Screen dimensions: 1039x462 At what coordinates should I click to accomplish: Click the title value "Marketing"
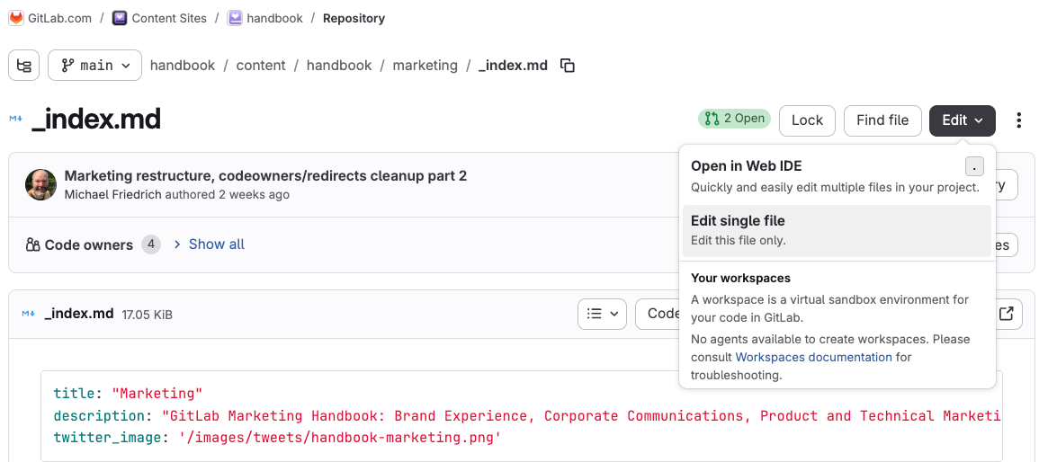coord(157,393)
